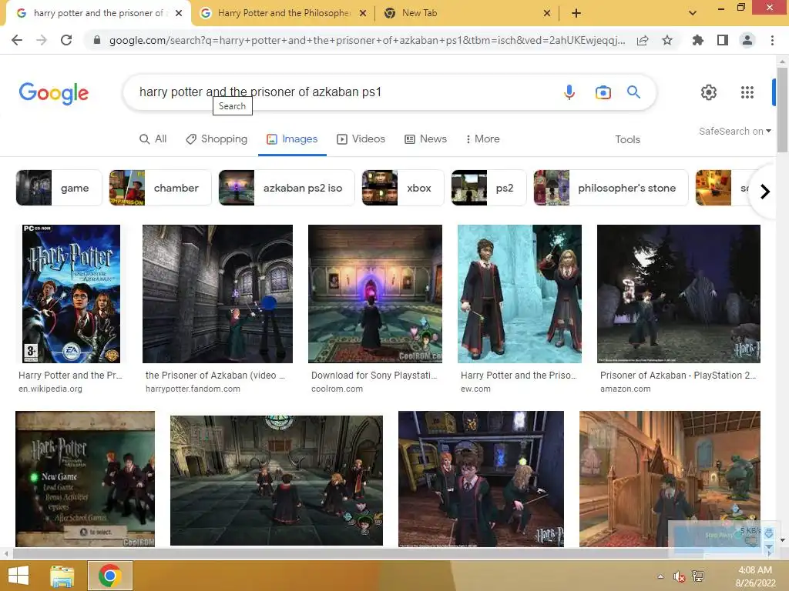The height and width of the screenshot is (591, 789).
Task: Go to the Google logo homepage
Action: pyautogui.click(x=54, y=93)
